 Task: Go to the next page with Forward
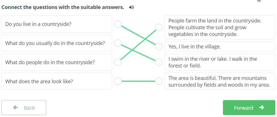(x=249, y=108)
